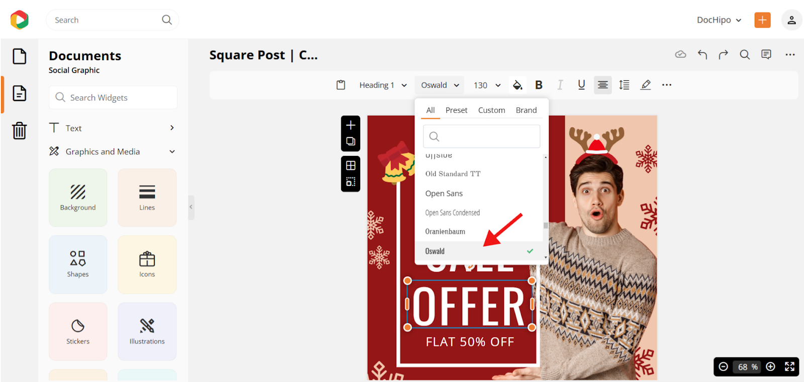Open line spacing options
The width and height of the screenshot is (804, 382).
coord(624,85)
